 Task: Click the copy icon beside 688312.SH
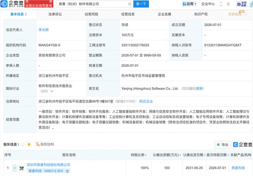tap(67, 171)
